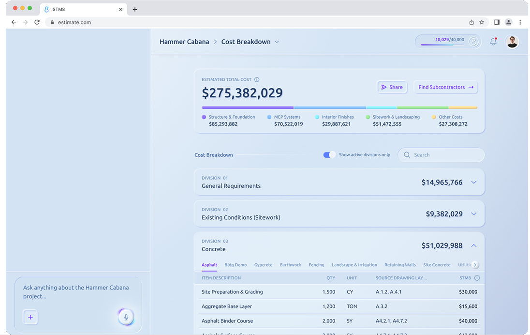Click the Find Subcontractors button
Viewport: 530px width, 335px height.
click(445, 87)
